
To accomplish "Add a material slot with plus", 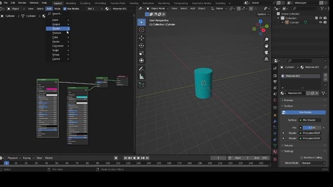I will click(325, 75).
